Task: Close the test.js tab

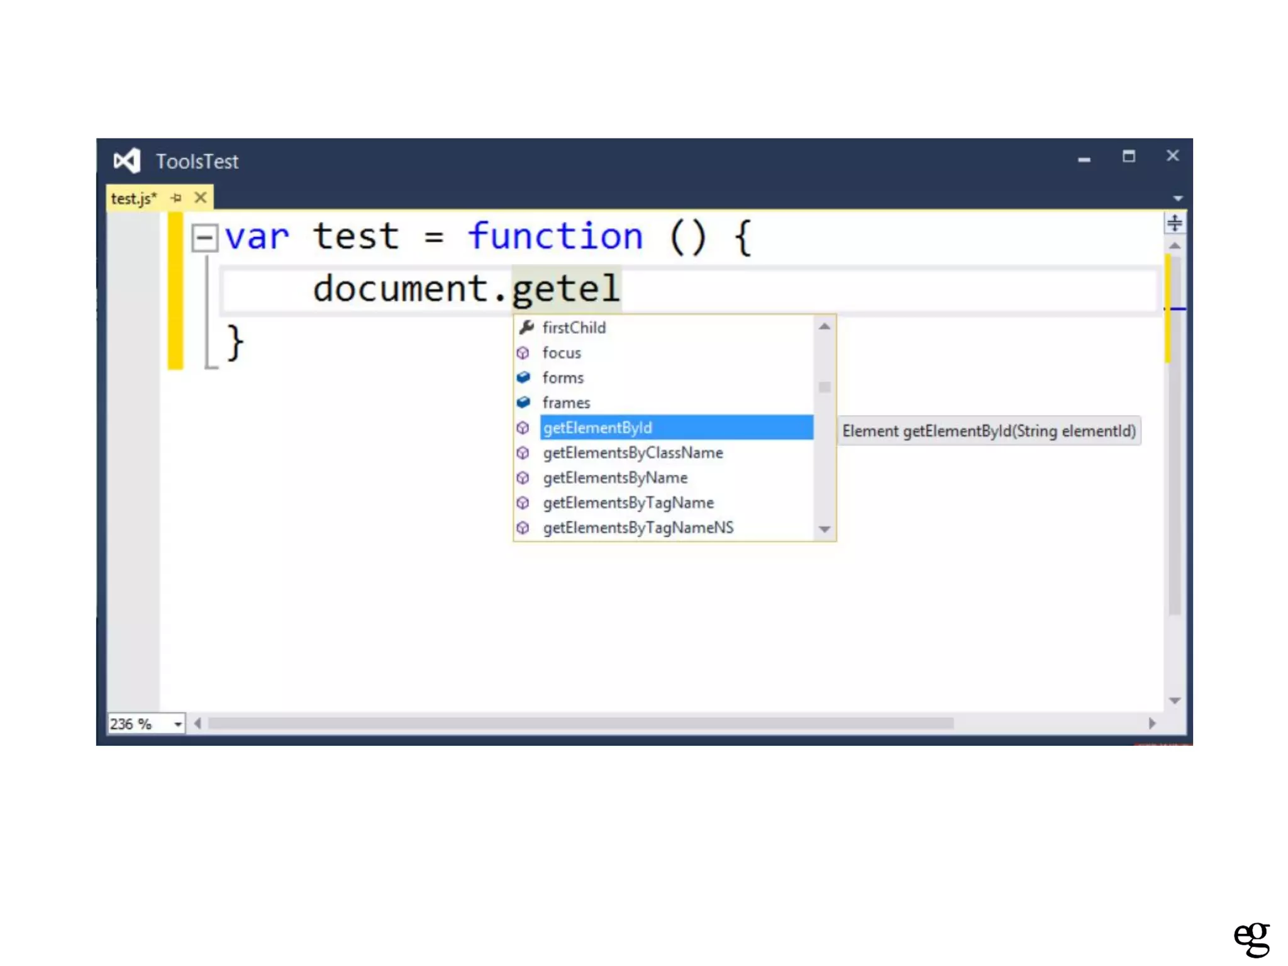Action: pyautogui.click(x=201, y=198)
